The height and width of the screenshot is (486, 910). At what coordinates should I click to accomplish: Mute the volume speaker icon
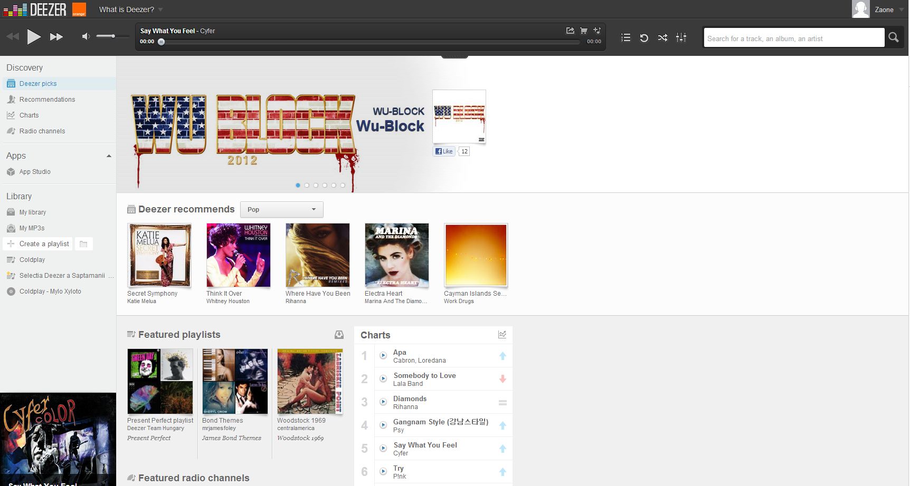(x=86, y=36)
